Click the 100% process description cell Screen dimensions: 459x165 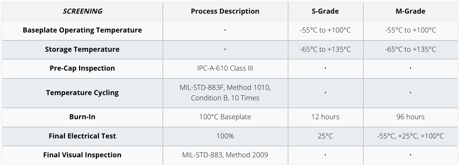(225, 136)
